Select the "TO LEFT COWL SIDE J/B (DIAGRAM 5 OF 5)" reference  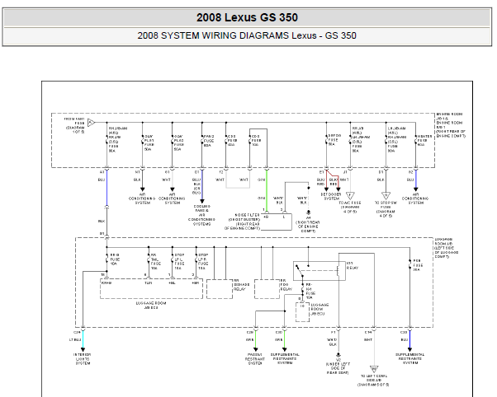pos(374,381)
